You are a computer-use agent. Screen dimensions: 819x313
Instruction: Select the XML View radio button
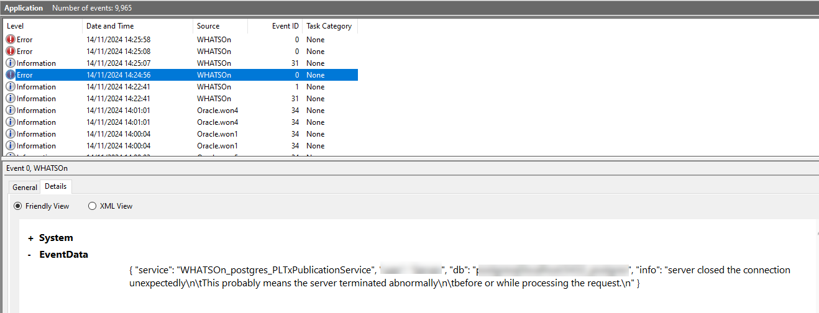(93, 206)
